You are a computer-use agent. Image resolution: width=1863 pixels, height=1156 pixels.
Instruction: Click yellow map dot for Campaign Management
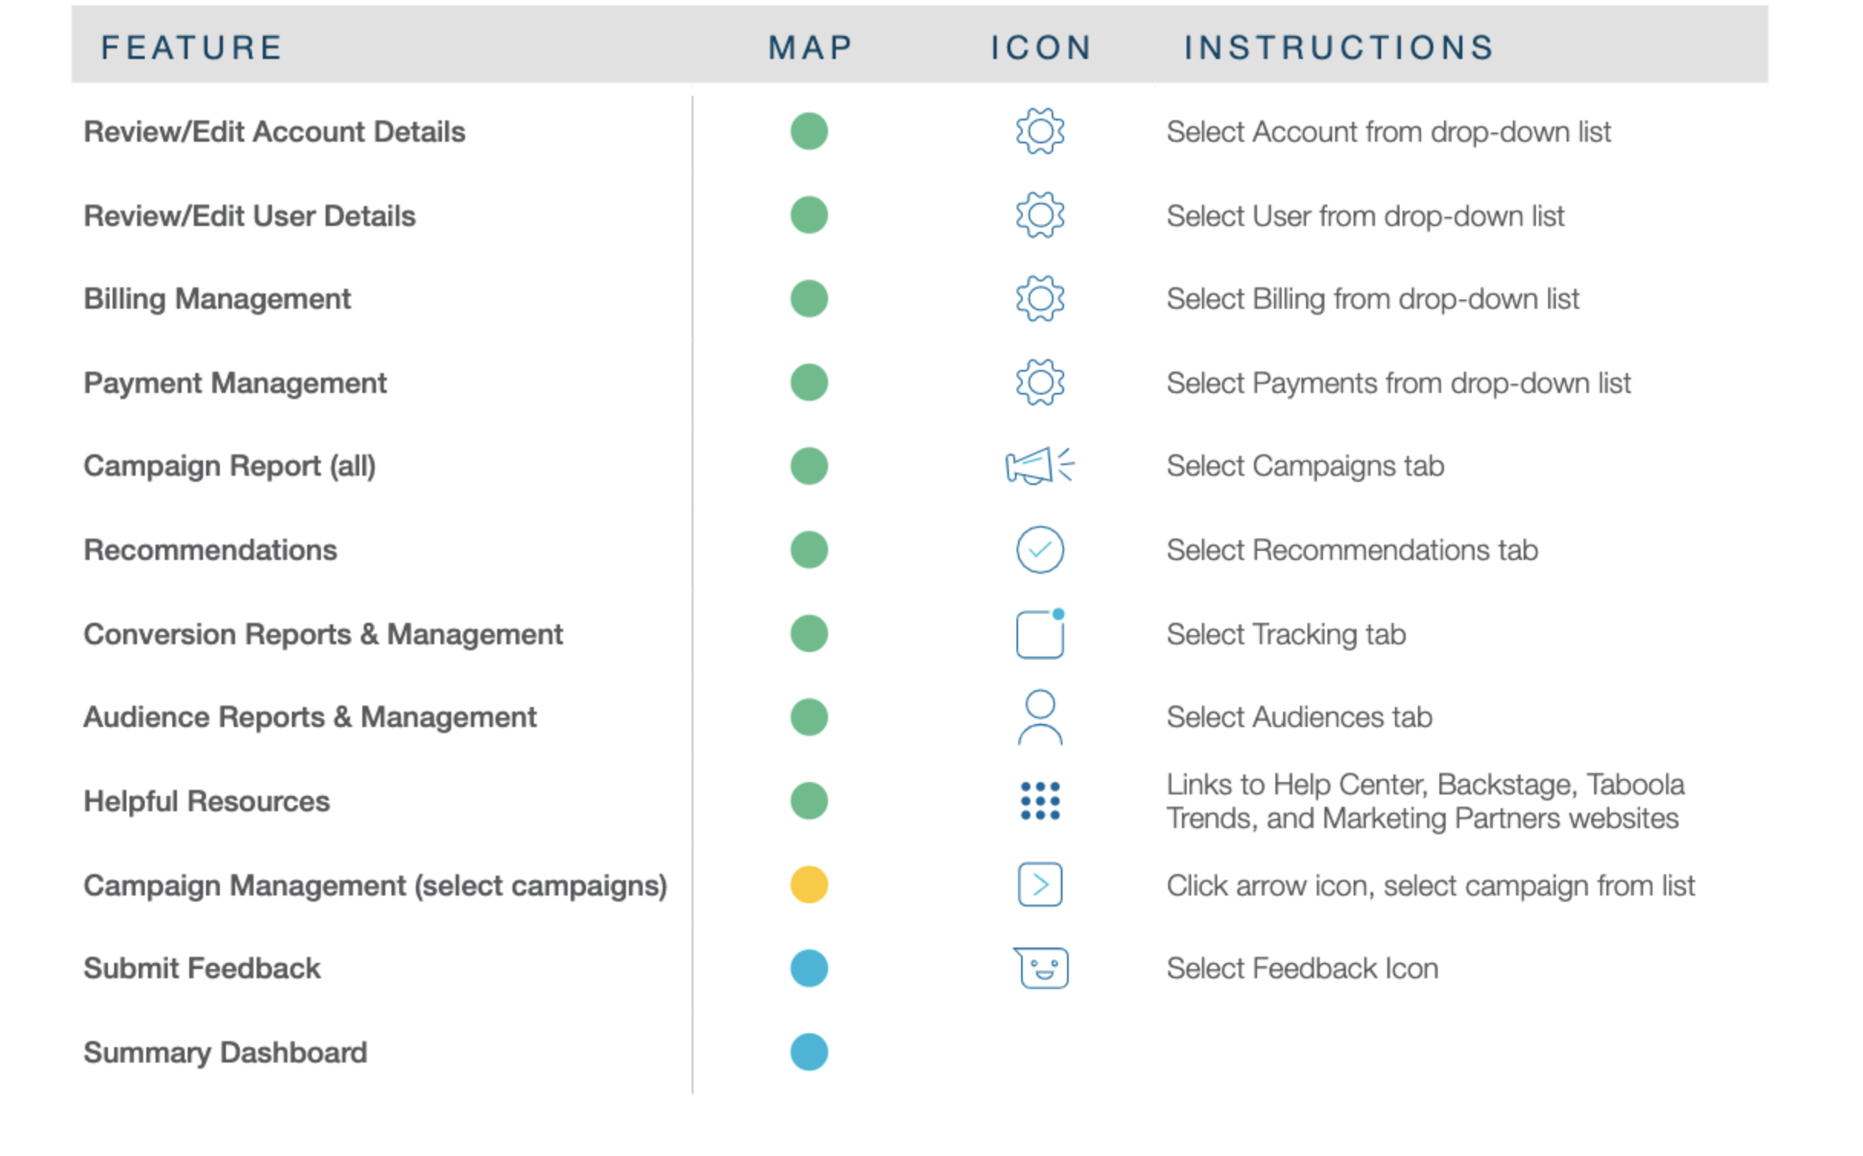[x=809, y=885]
